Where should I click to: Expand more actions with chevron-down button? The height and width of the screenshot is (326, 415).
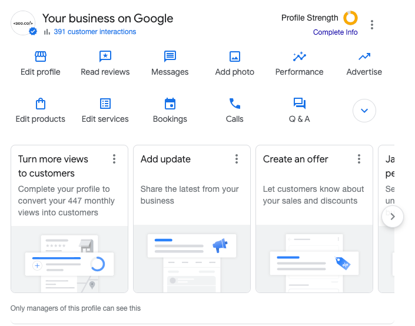[x=364, y=110]
